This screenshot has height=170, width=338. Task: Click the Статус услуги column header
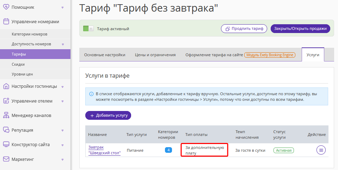279,135
